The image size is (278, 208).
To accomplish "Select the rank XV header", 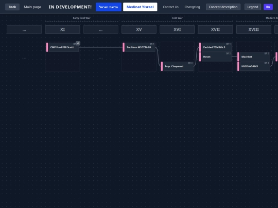I will (x=139, y=29).
